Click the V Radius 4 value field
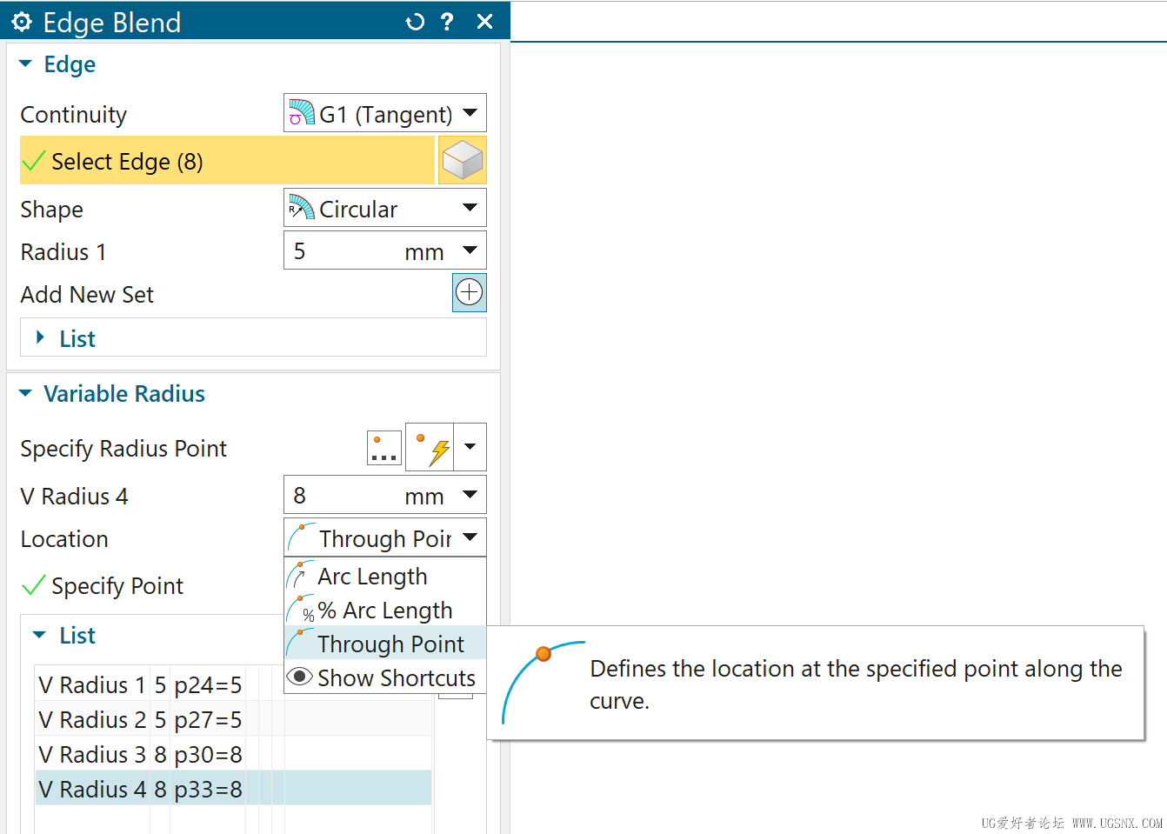1167x834 pixels. pos(345,495)
